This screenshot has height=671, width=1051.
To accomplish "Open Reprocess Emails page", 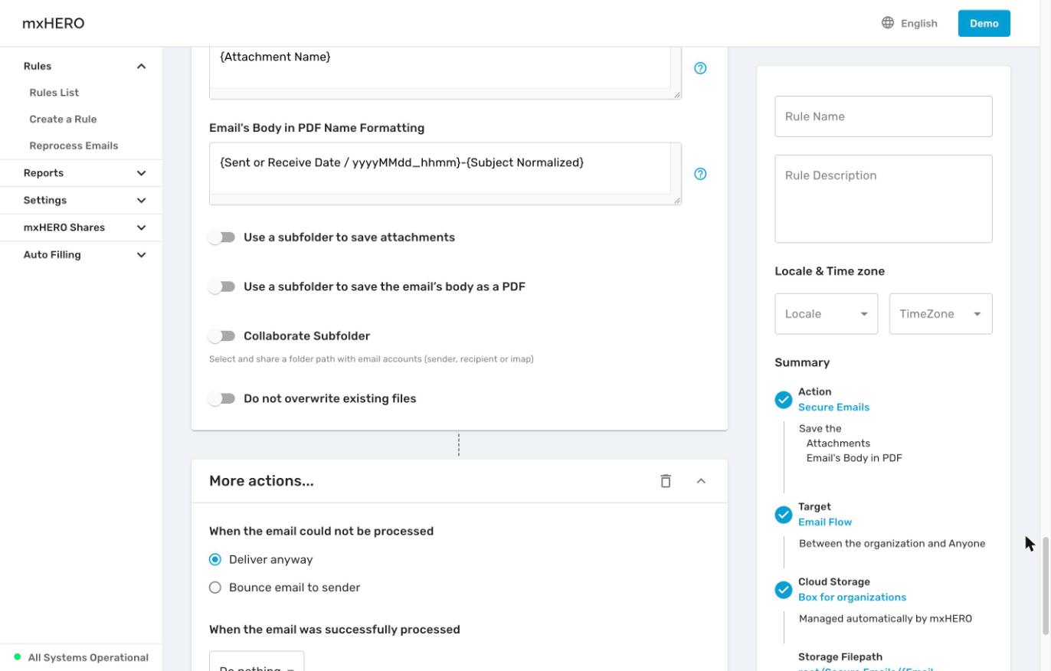I will [x=74, y=146].
